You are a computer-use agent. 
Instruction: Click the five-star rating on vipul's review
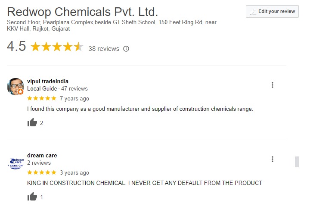pos(41,98)
